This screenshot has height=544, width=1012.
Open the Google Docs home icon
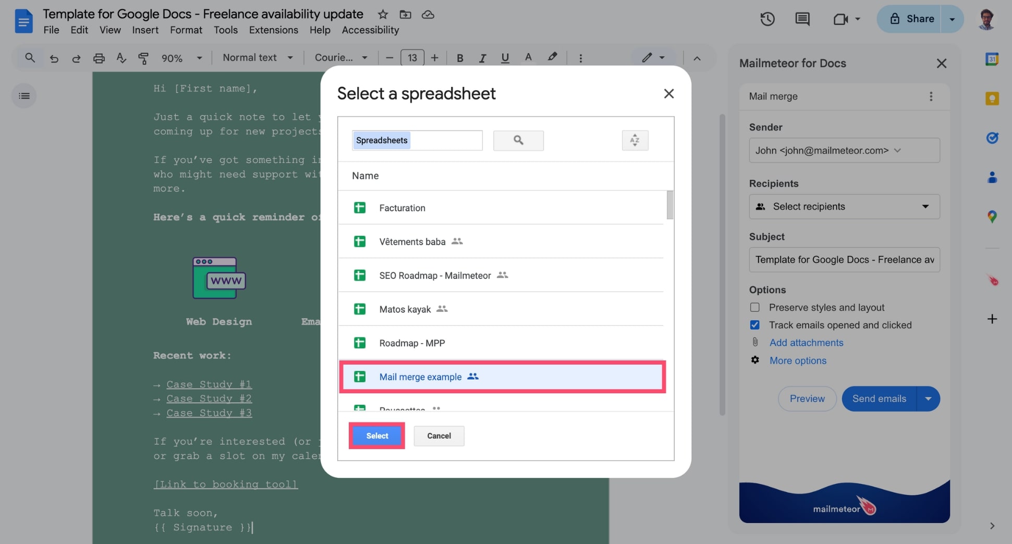coord(23,21)
